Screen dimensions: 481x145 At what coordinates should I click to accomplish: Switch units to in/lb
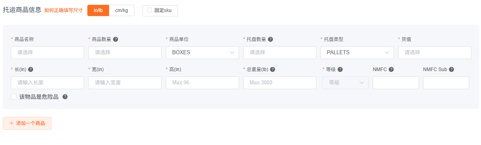(x=98, y=10)
